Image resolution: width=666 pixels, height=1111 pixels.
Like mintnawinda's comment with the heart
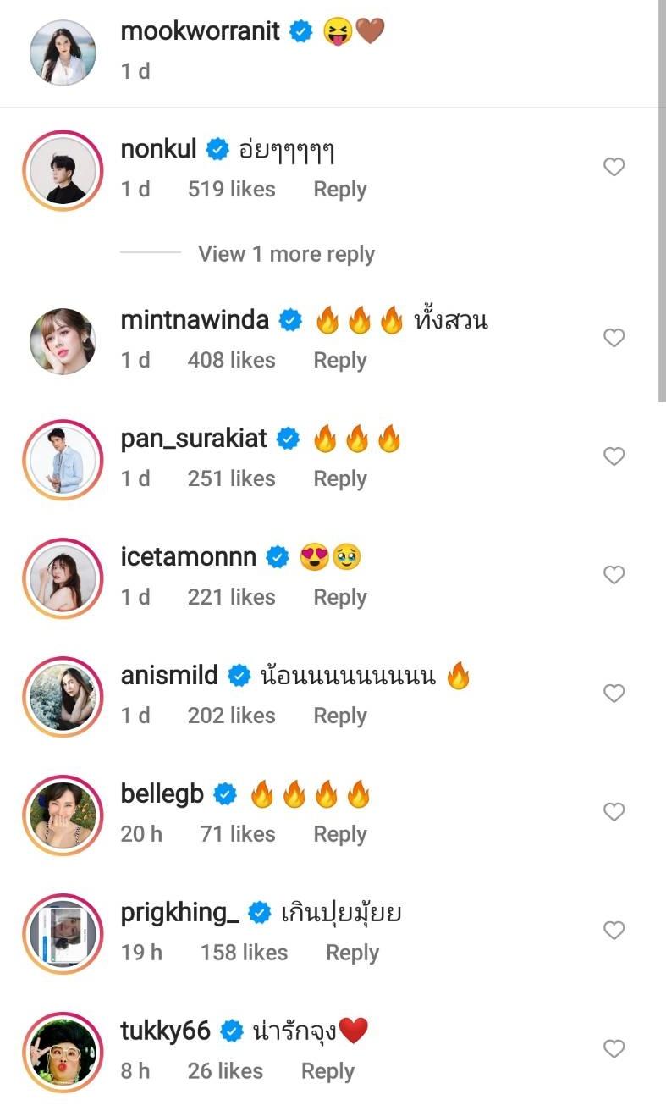(614, 338)
